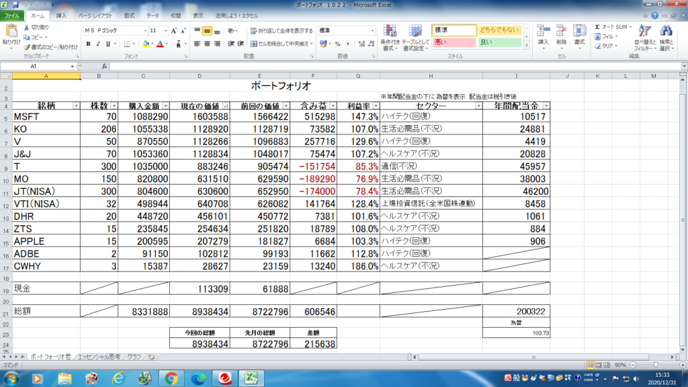The width and height of the screenshot is (688, 387).
Task: Open the filter dropdown on 購入金額 header
Action: click(165, 106)
